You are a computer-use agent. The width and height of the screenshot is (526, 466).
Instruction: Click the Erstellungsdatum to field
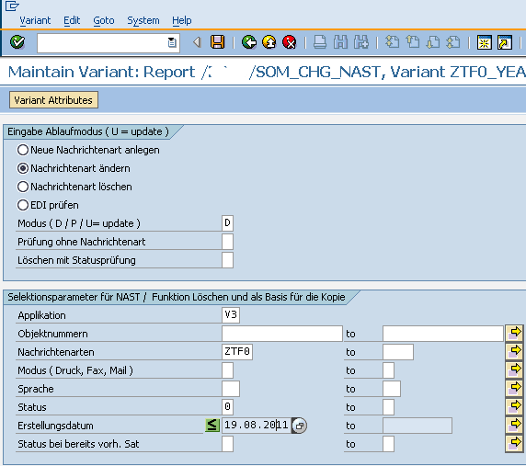[x=417, y=426]
